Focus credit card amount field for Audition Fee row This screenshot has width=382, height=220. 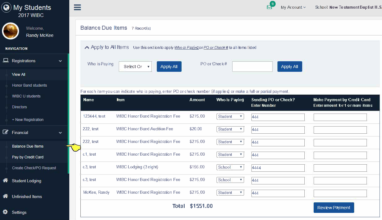tap(340, 130)
